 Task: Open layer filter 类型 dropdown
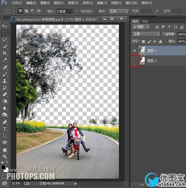coord(141,27)
